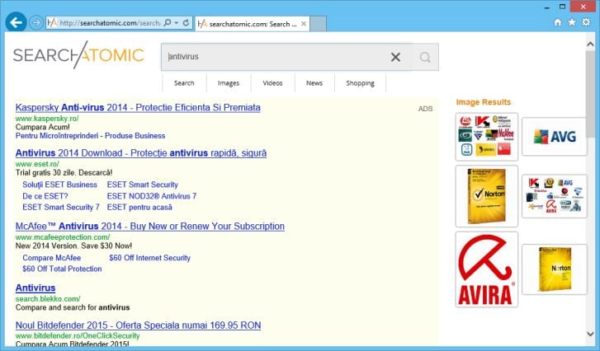Open Favorites star icon
The width and height of the screenshot is (600, 351).
(572, 22)
